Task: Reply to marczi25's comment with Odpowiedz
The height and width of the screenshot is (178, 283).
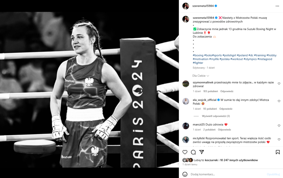Action: (x=224, y=130)
